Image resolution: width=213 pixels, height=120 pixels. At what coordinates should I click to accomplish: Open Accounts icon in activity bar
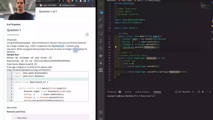pyautogui.click(x=101, y=112)
